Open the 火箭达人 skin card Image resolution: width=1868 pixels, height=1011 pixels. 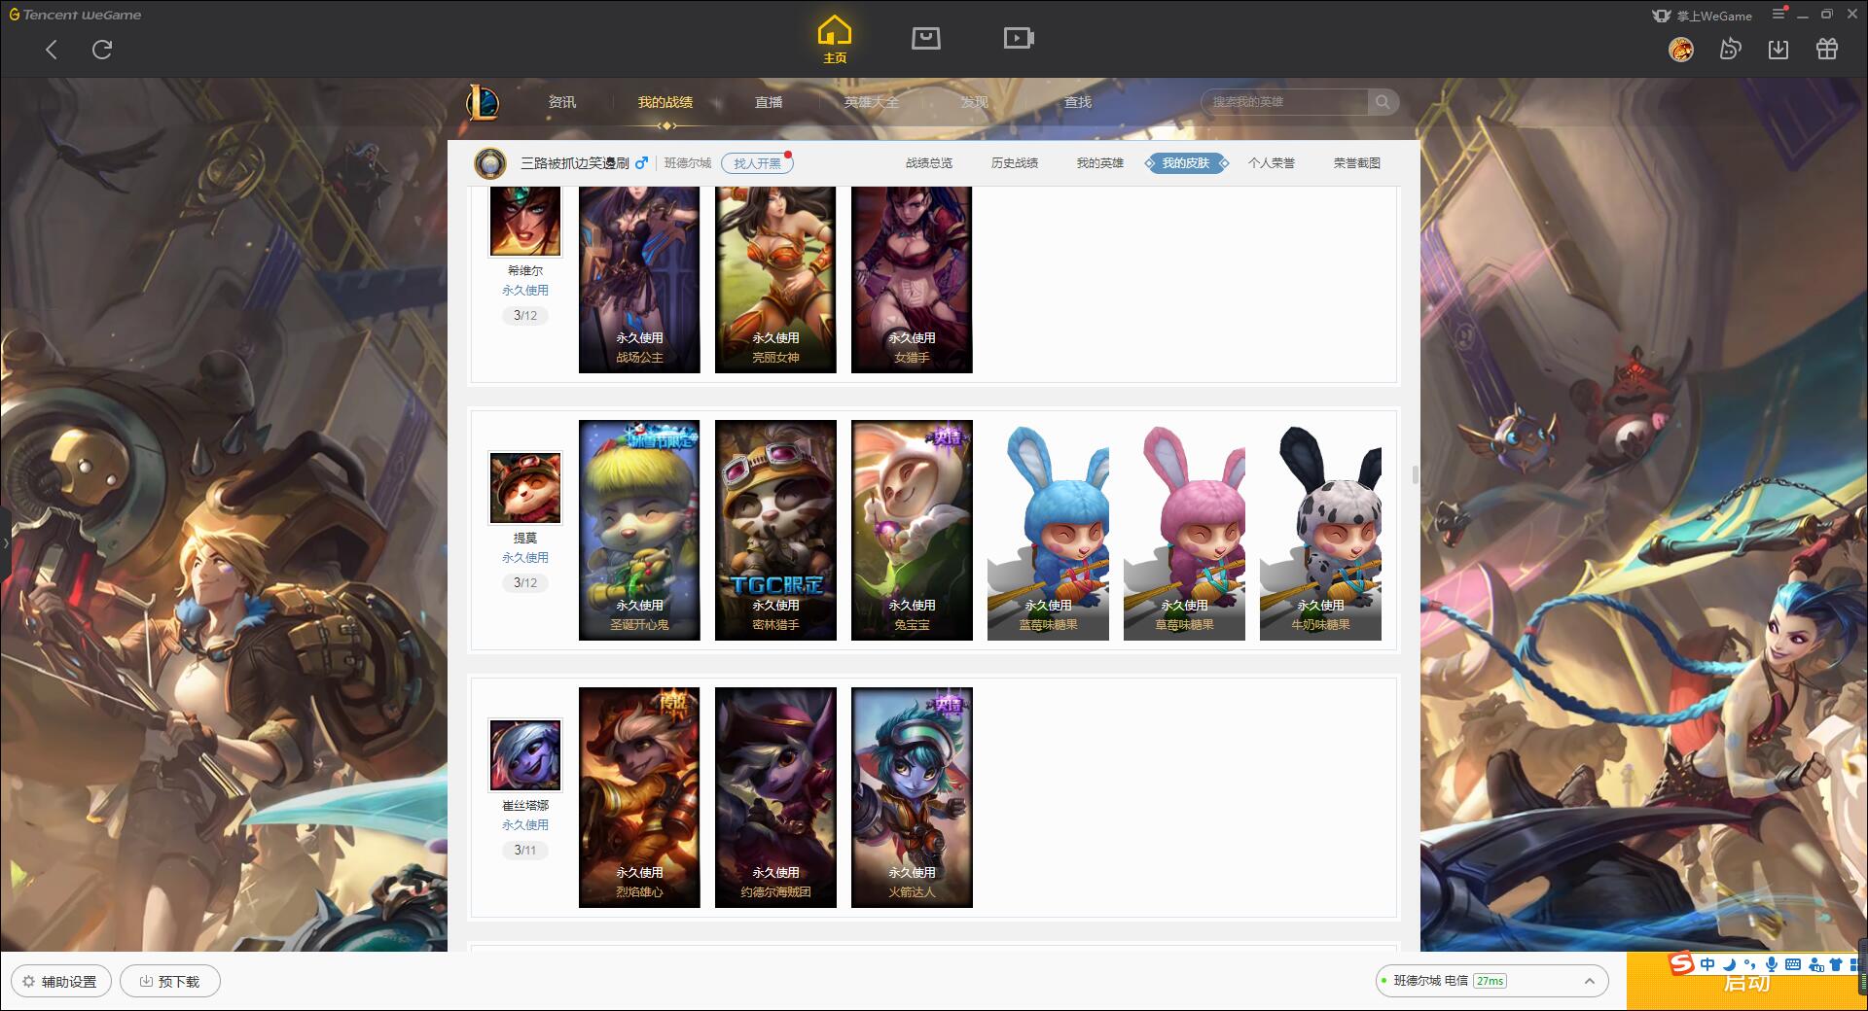tap(912, 797)
